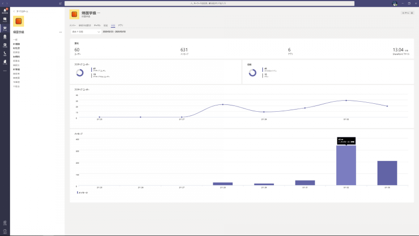Click the tallest bar in messages chart
419x236 pixels.
(346, 165)
